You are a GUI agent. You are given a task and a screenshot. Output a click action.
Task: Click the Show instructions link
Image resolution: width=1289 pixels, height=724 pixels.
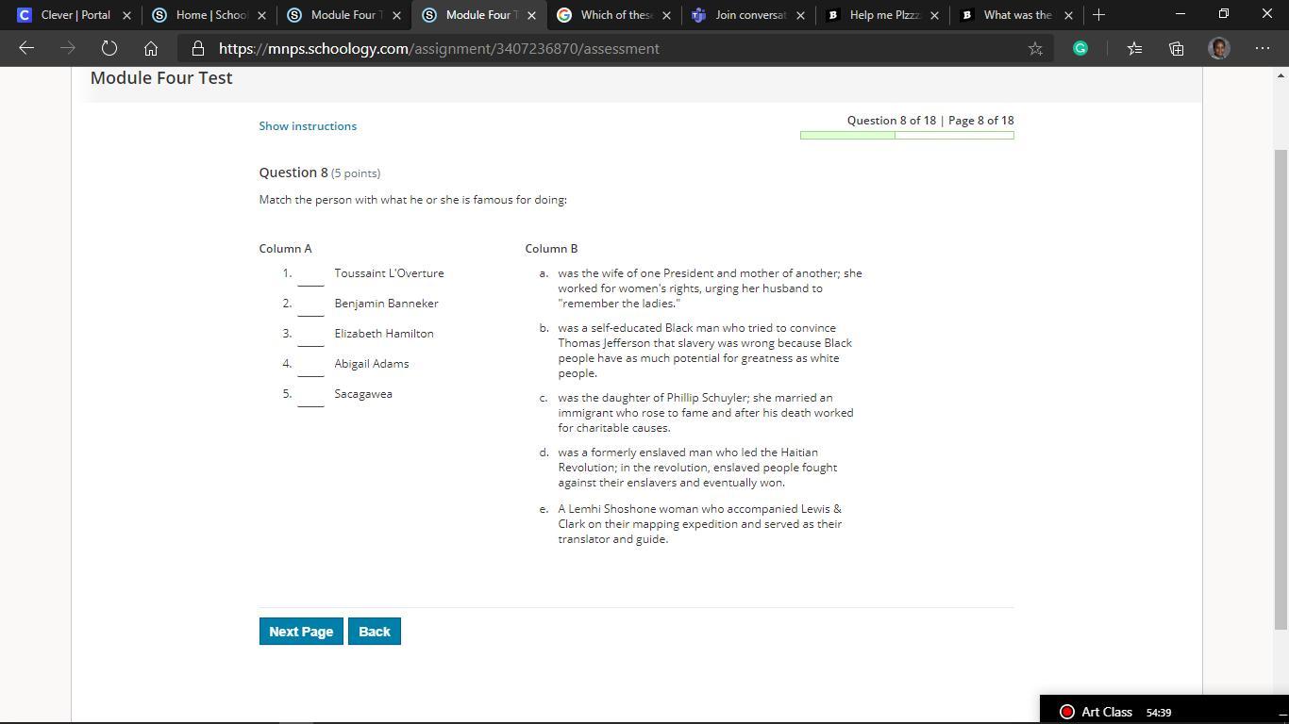point(308,125)
